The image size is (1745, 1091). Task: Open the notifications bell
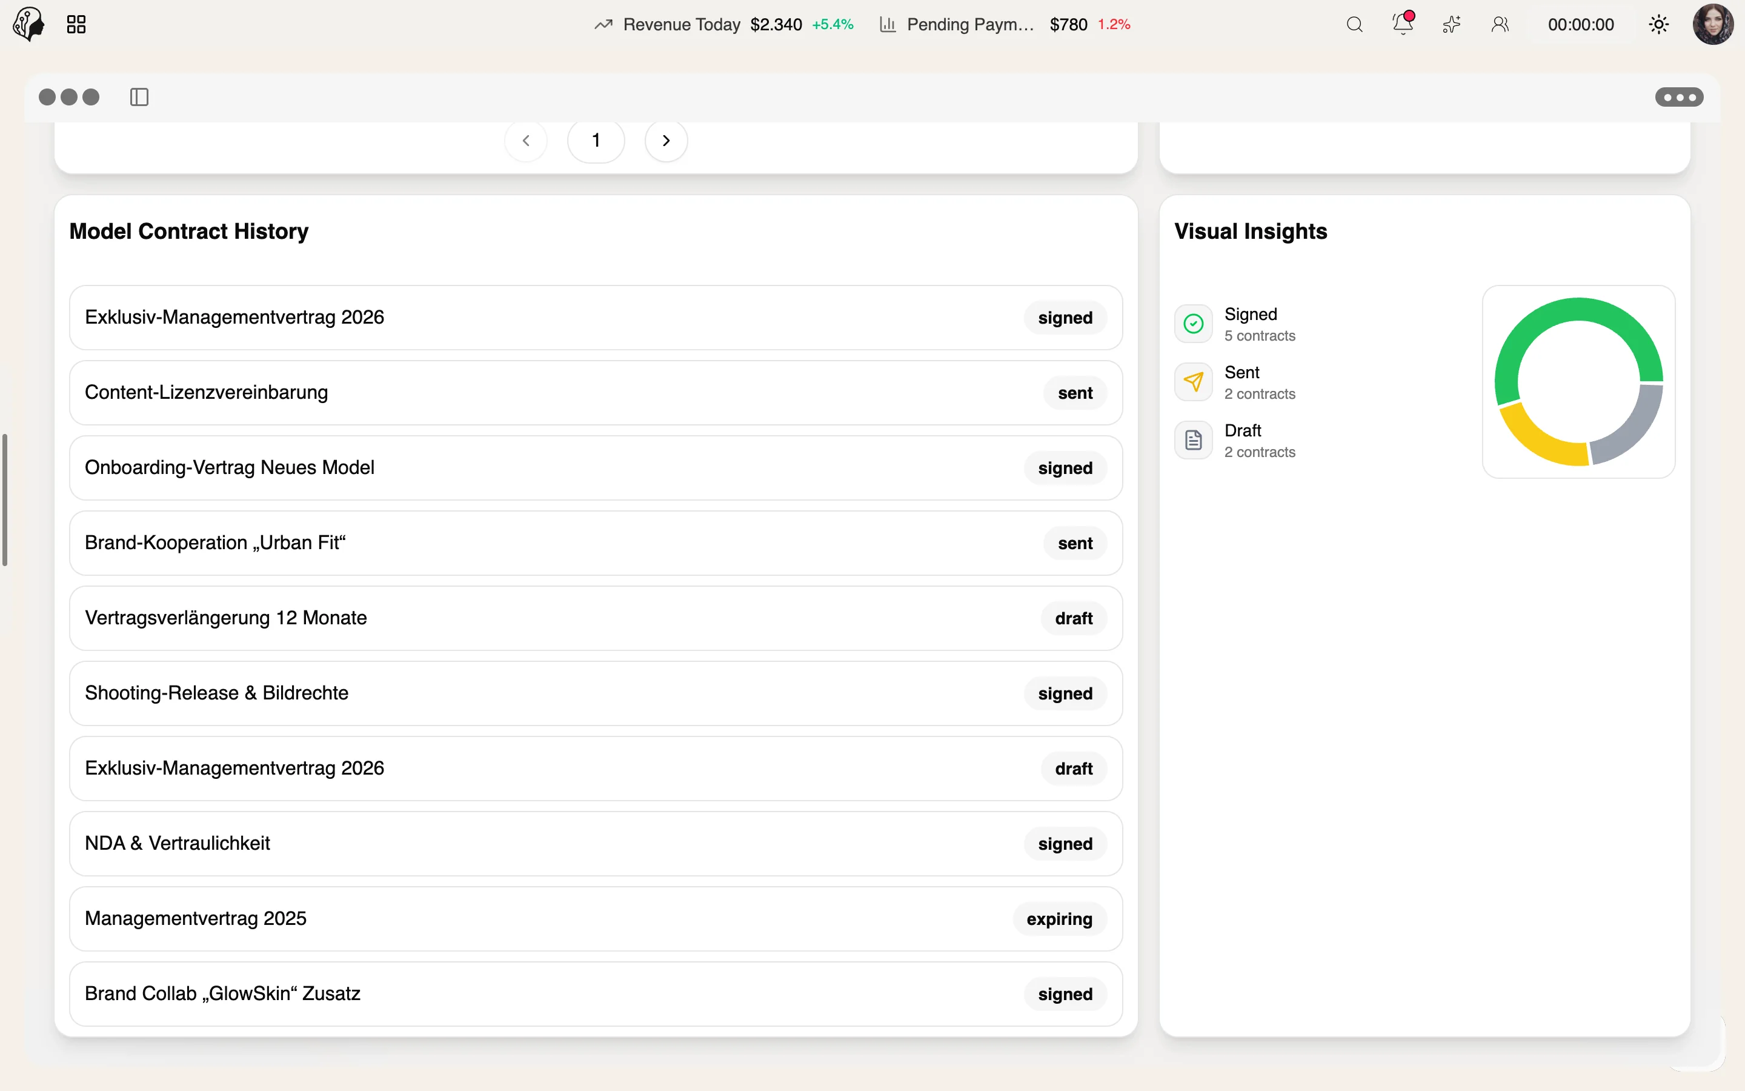pos(1403,23)
